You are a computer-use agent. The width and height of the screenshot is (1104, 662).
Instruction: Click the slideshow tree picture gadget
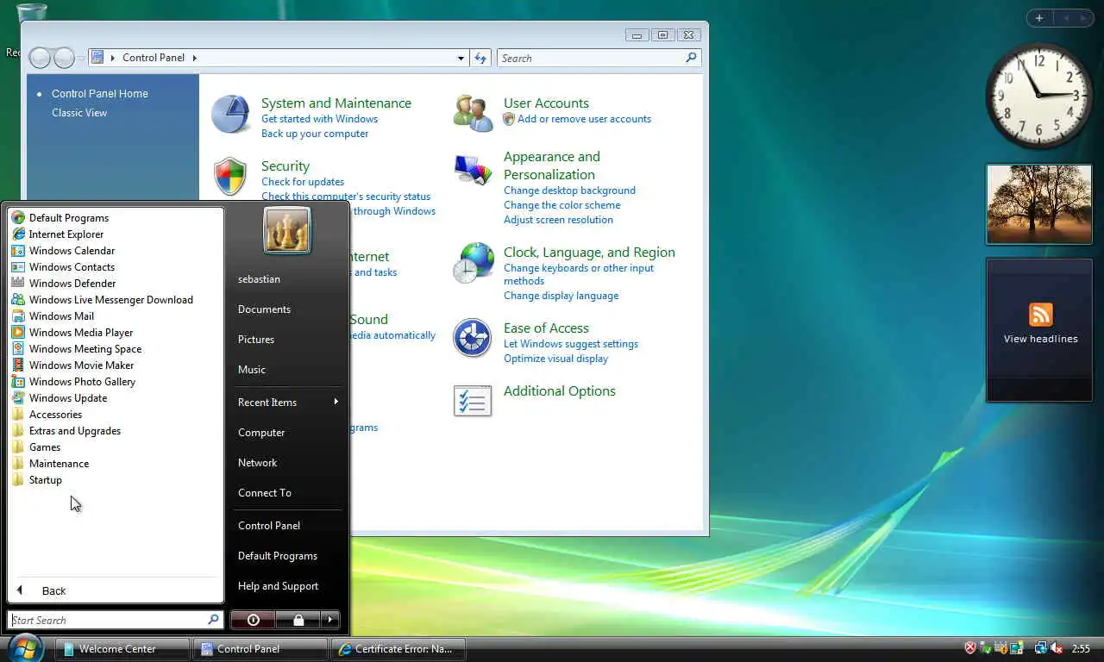(1039, 205)
